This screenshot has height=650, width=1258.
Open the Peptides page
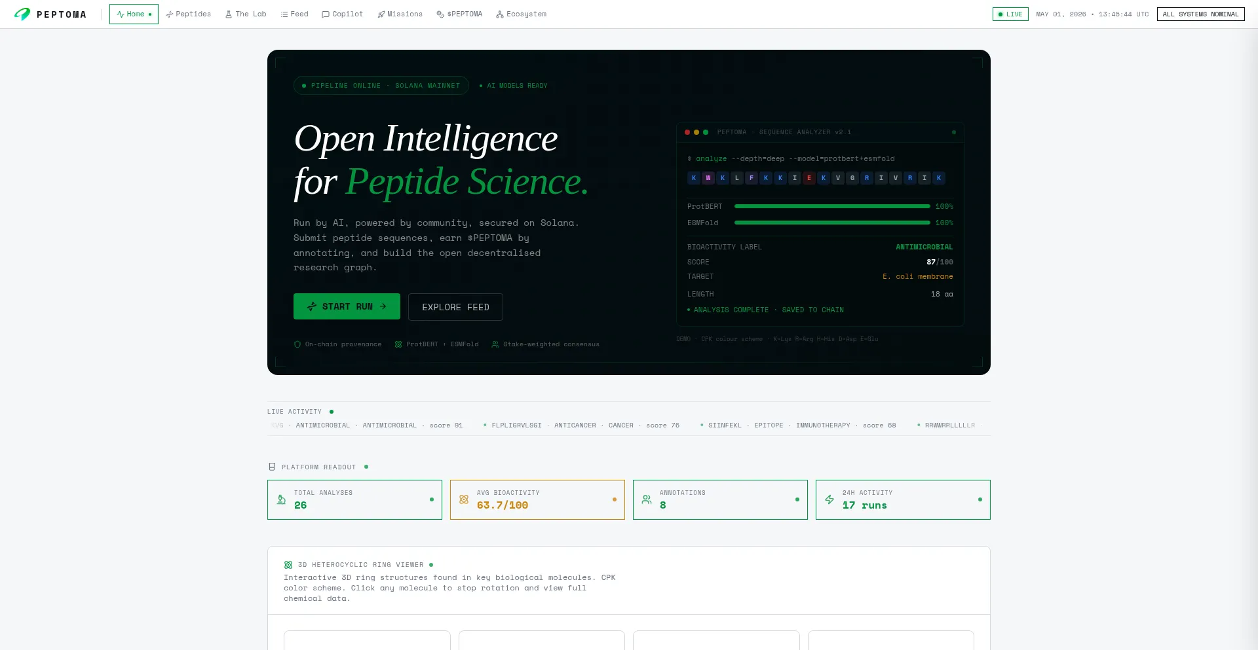click(x=189, y=14)
